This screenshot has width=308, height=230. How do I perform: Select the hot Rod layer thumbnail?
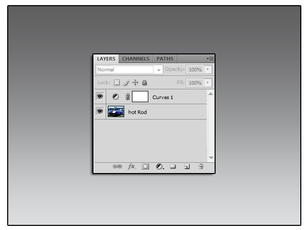point(116,111)
